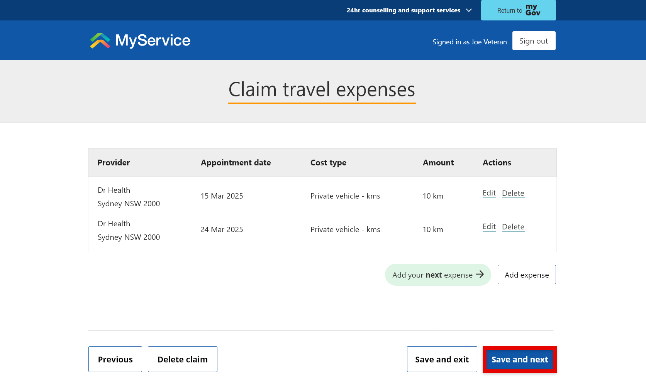Select Return to myGov
646x384 pixels.
tap(518, 10)
